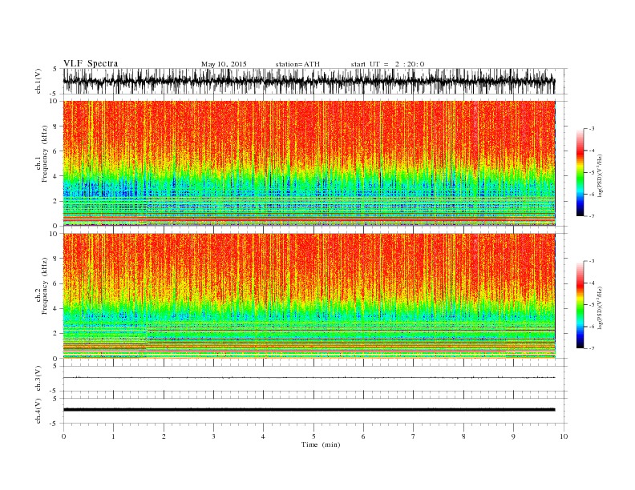
Task: Click the time axis tick label '10'
Action: coord(564,436)
